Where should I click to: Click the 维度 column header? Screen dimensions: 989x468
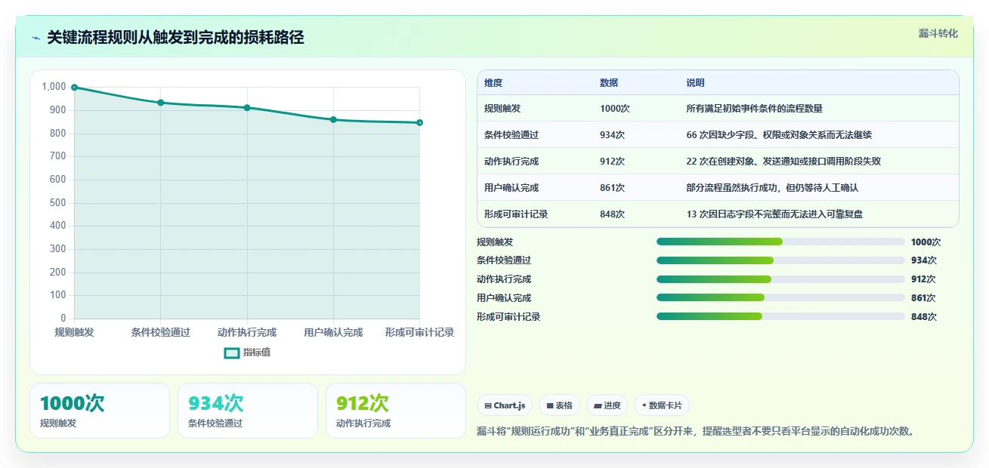[493, 83]
